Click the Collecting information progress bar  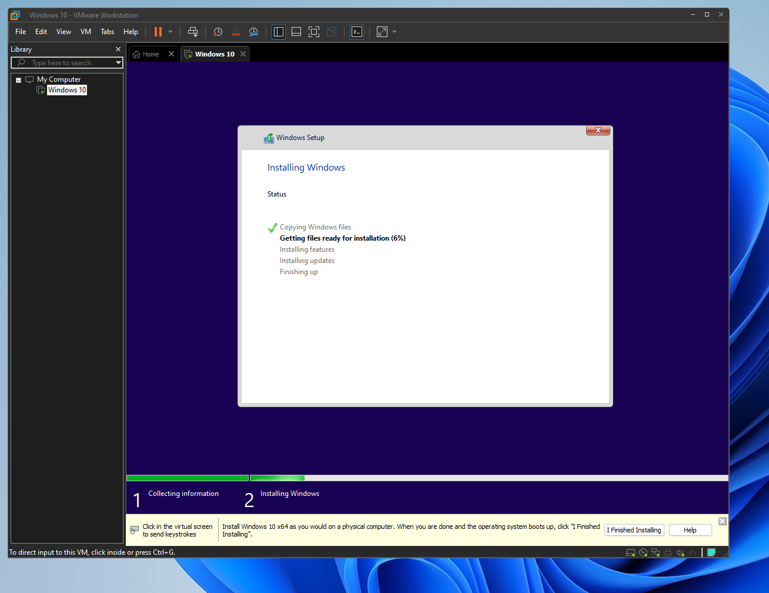(188, 478)
